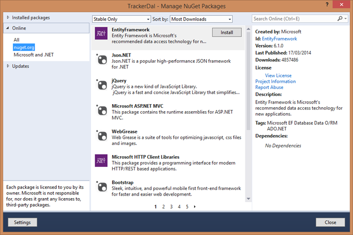Screen dimensions: 353x235
Task: Click the Close button at bottom
Action: pos(330,222)
